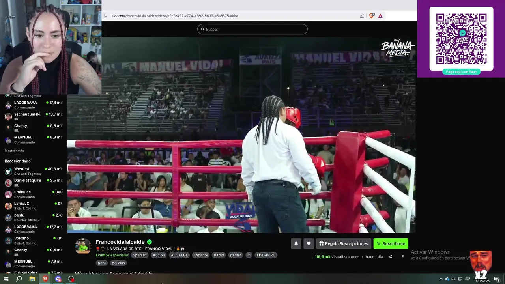This screenshot has width=505, height=284.
Task: Click the Brave Rewards triangle icon
Action: [380, 16]
